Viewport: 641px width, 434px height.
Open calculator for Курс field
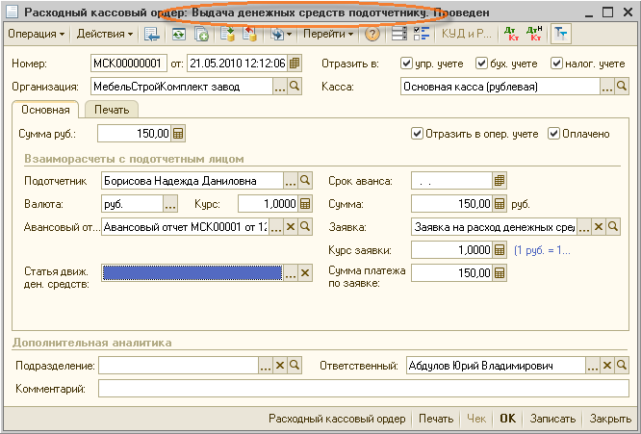pyautogui.click(x=305, y=203)
